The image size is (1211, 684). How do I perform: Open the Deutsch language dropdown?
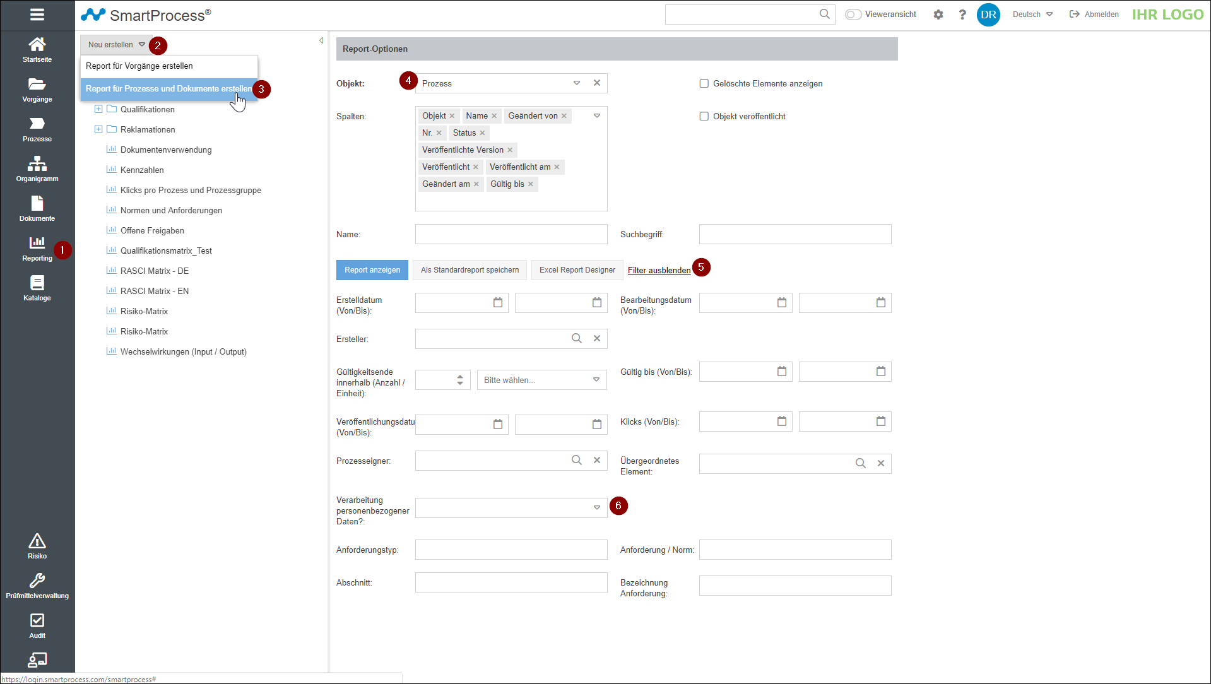(1032, 15)
